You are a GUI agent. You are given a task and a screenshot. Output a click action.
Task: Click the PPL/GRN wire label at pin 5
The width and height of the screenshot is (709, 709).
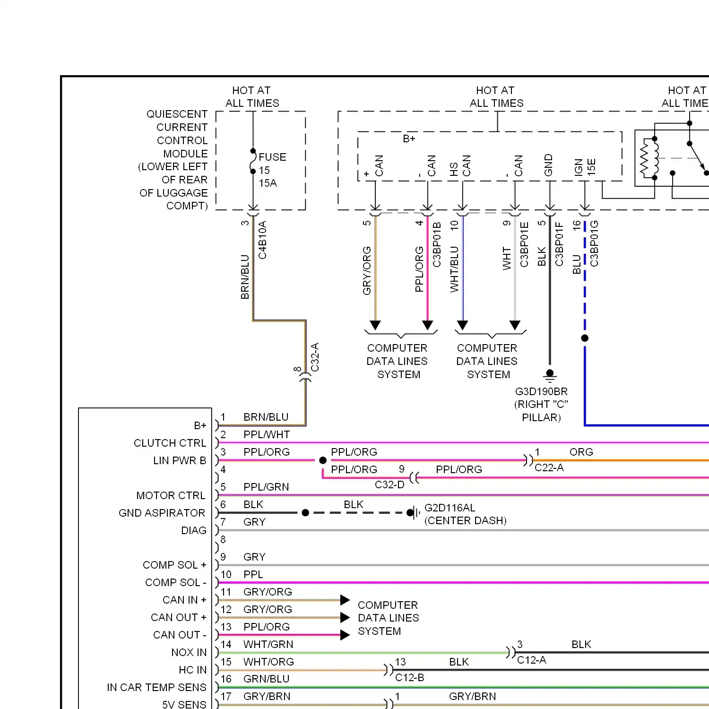(x=266, y=487)
